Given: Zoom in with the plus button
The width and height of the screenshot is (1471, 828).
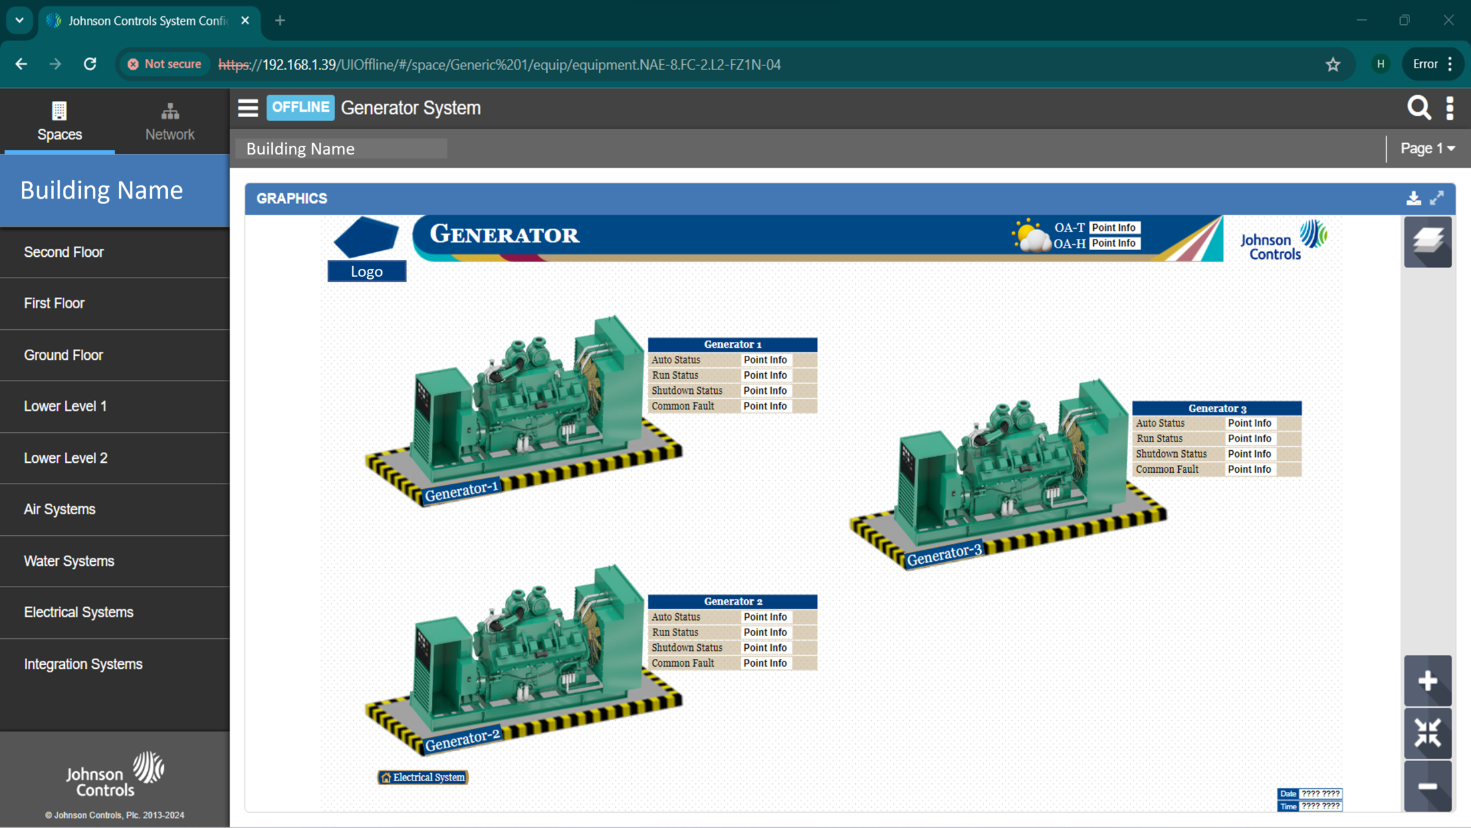Looking at the screenshot, I should click(x=1428, y=681).
